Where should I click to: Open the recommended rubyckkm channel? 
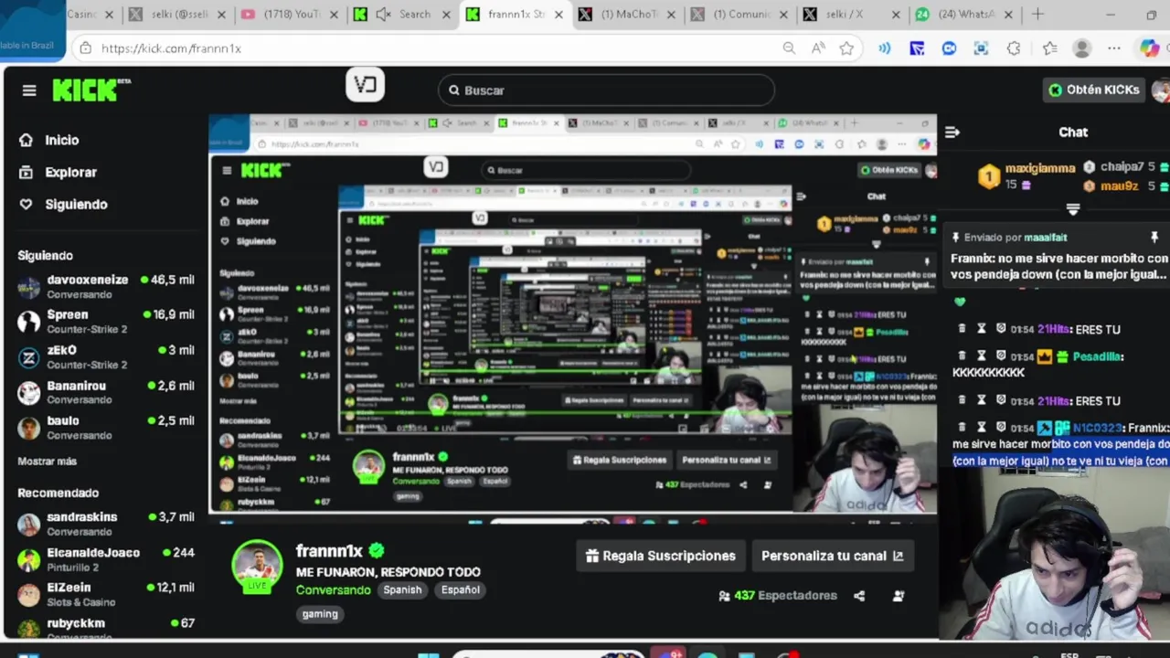106,627
